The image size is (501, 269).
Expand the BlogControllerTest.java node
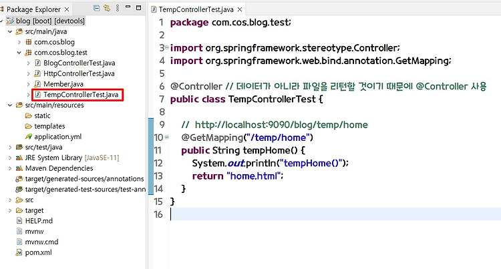tap(28, 63)
